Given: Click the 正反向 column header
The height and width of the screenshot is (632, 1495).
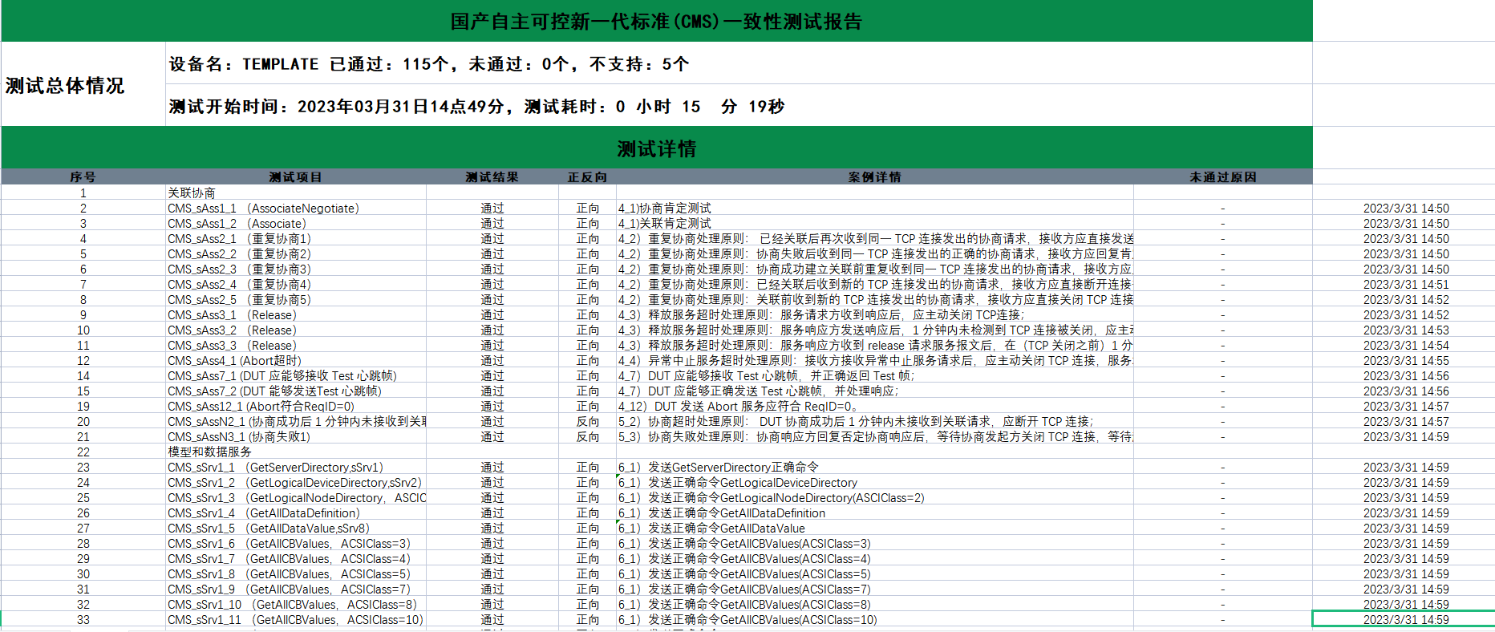Looking at the screenshot, I should point(587,177).
